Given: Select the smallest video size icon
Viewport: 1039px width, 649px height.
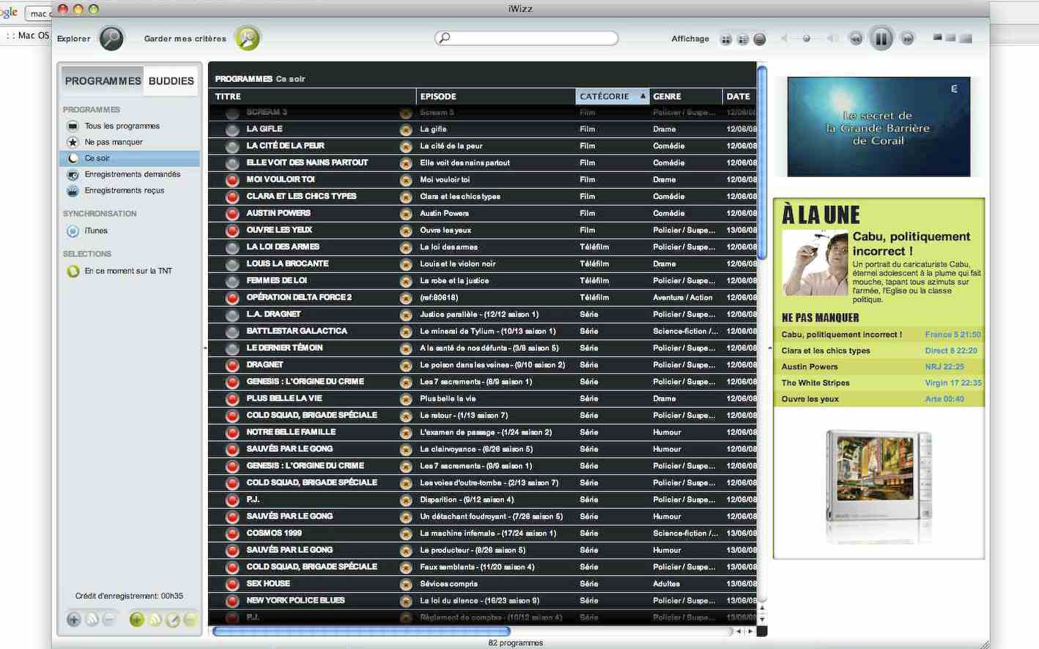Looking at the screenshot, I should [937, 37].
